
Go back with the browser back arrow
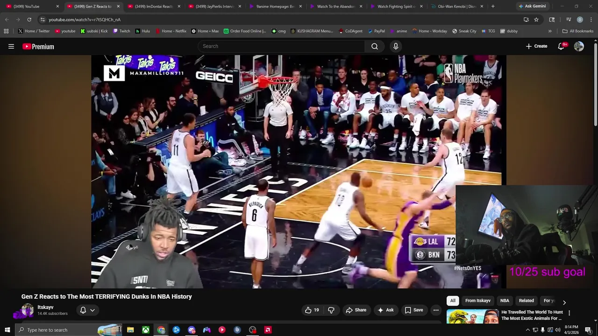coord(7,20)
